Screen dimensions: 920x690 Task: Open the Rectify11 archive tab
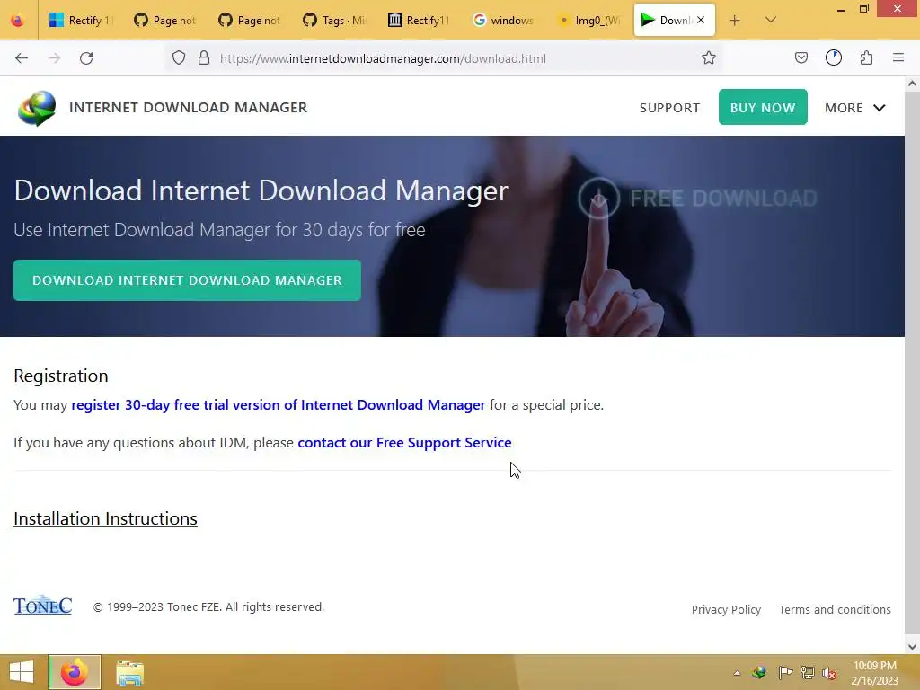pyautogui.click(x=419, y=21)
